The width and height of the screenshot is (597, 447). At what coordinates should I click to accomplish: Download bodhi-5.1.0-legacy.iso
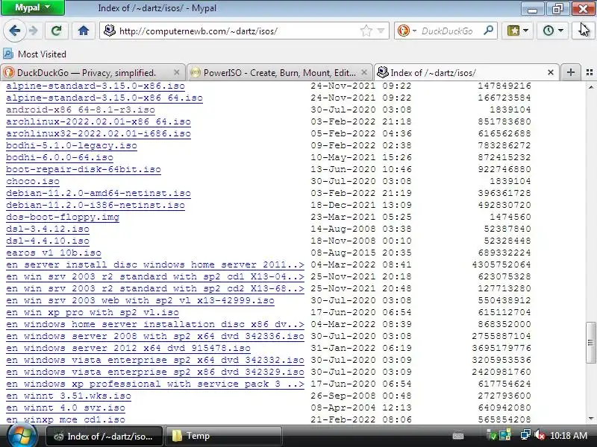coord(72,145)
